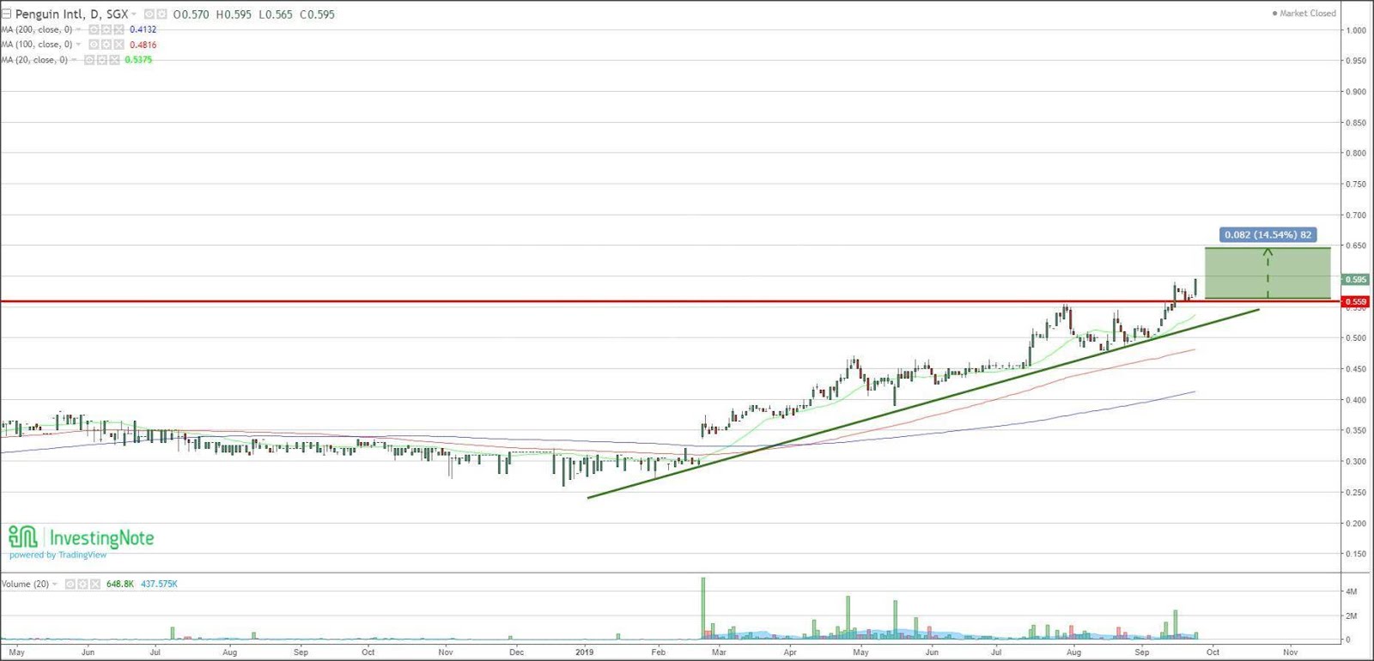Click the Volume (20) label
Image resolution: width=1374 pixels, height=661 pixels.
[x=25, y=584]
